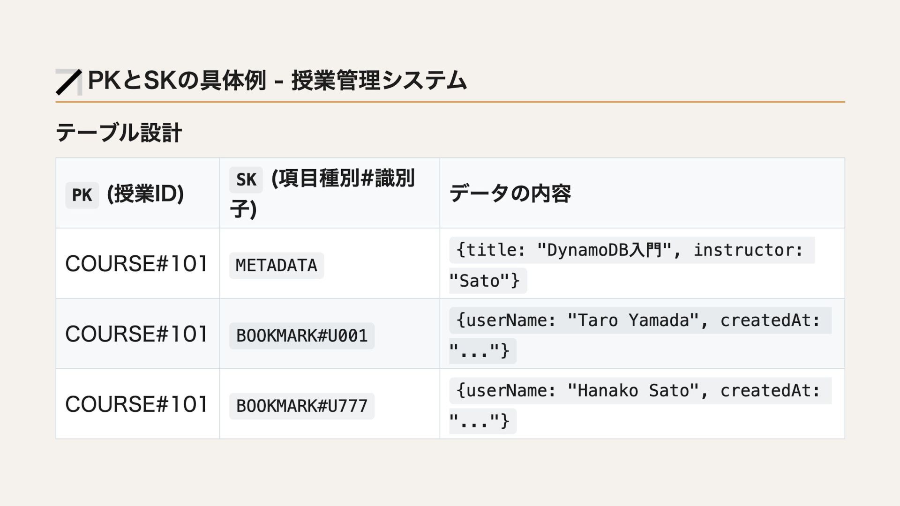Viewport: 900px width, 506px height.
Task: Click COURSE#101 in the BOOKMARK#U001 row
Action: 136,334
